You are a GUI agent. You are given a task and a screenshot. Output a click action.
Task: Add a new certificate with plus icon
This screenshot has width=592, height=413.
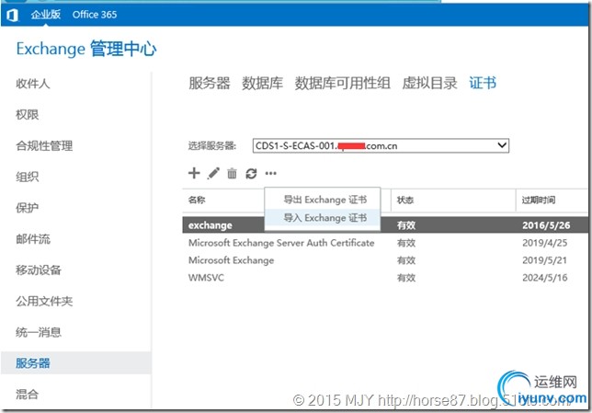[194, 173]
